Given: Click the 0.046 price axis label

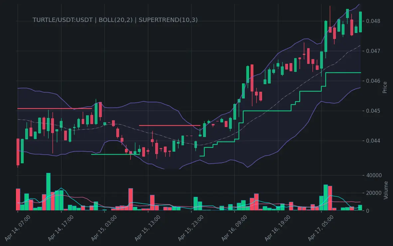Looking at the screenshot, I should tap(373, 81).
